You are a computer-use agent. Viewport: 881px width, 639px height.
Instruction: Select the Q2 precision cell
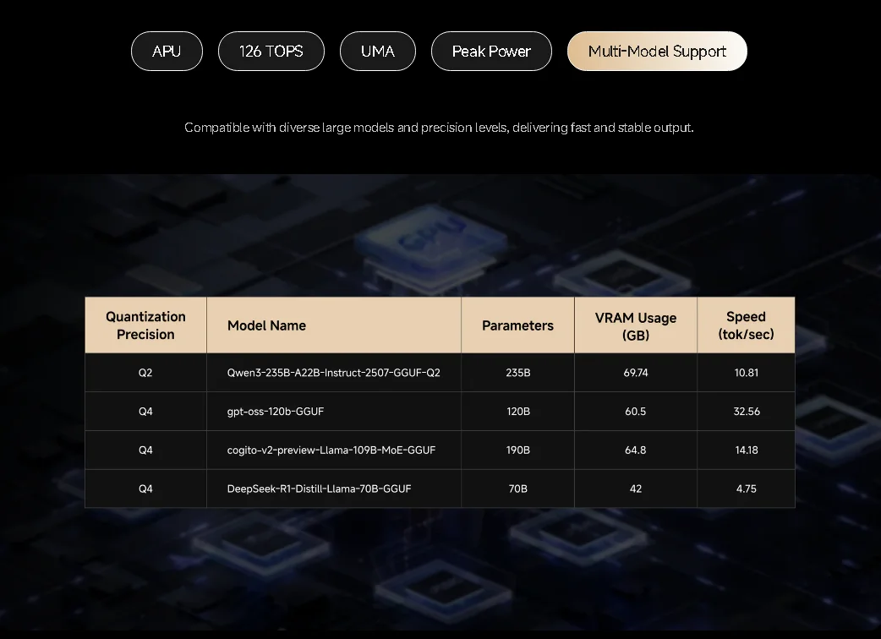(145, 372)
